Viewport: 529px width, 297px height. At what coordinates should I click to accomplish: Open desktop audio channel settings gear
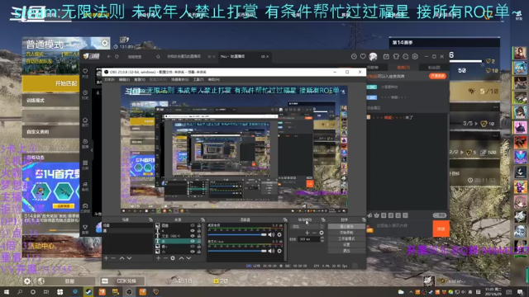pos(279,234)
